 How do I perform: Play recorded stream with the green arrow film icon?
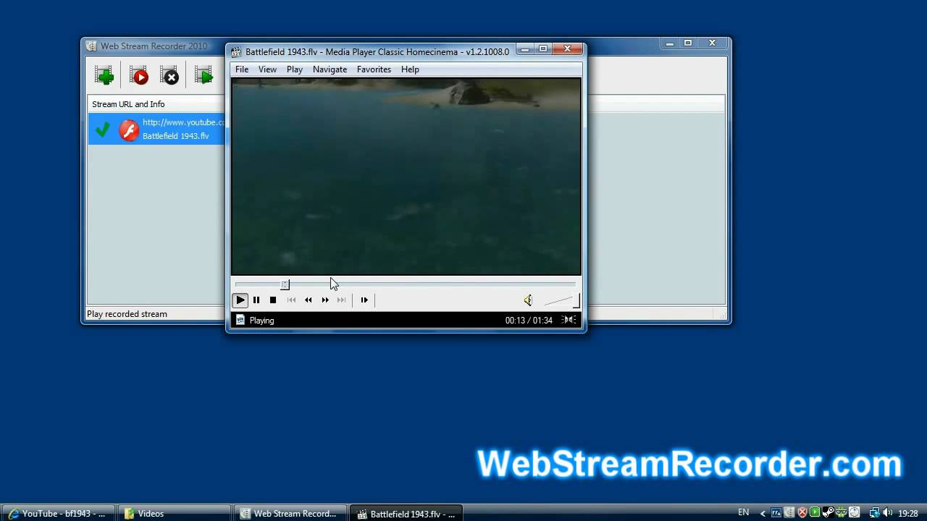[204, 75]
